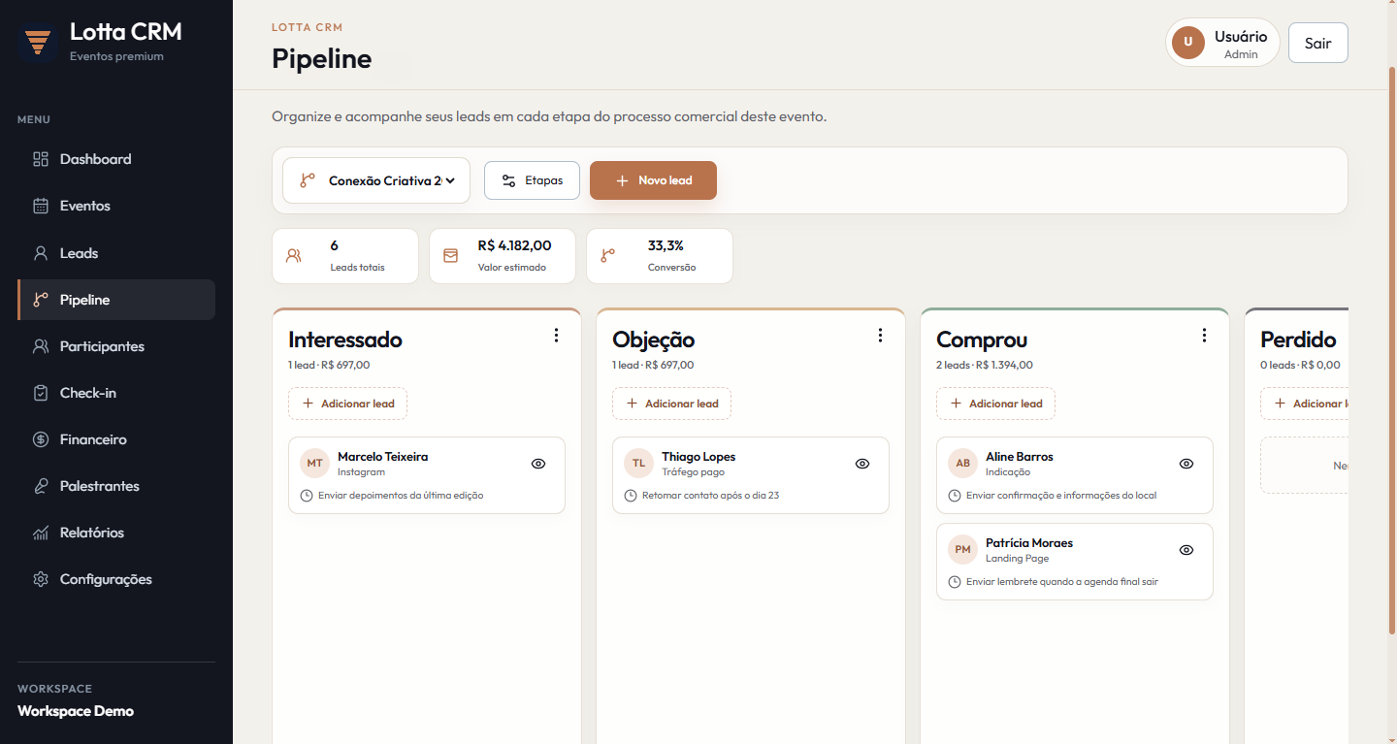Navigate to Relatórios in the sidebar
The height and width of the screenshot is (744, 1397).
[x=116, y=533]
